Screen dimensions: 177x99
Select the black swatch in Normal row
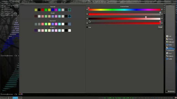(39, 10)
